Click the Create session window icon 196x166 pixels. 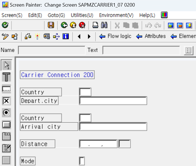[171, 25]
